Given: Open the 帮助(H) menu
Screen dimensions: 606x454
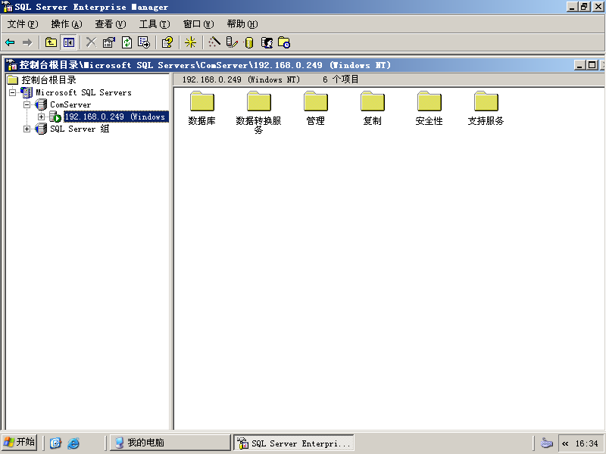Looking at the screenshot, I should pyautogui.click(x=242, y=24).
